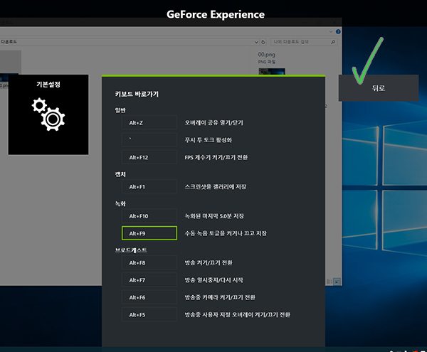
Task: Click the 방송 켜기/끄기 전환 label
Action: click(209, 262)
